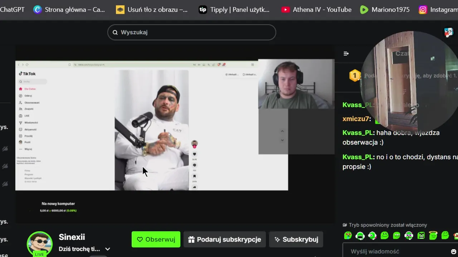458x257 pixels.
Task: Click the Obserwuj follow button
Action: pos(156,239)
